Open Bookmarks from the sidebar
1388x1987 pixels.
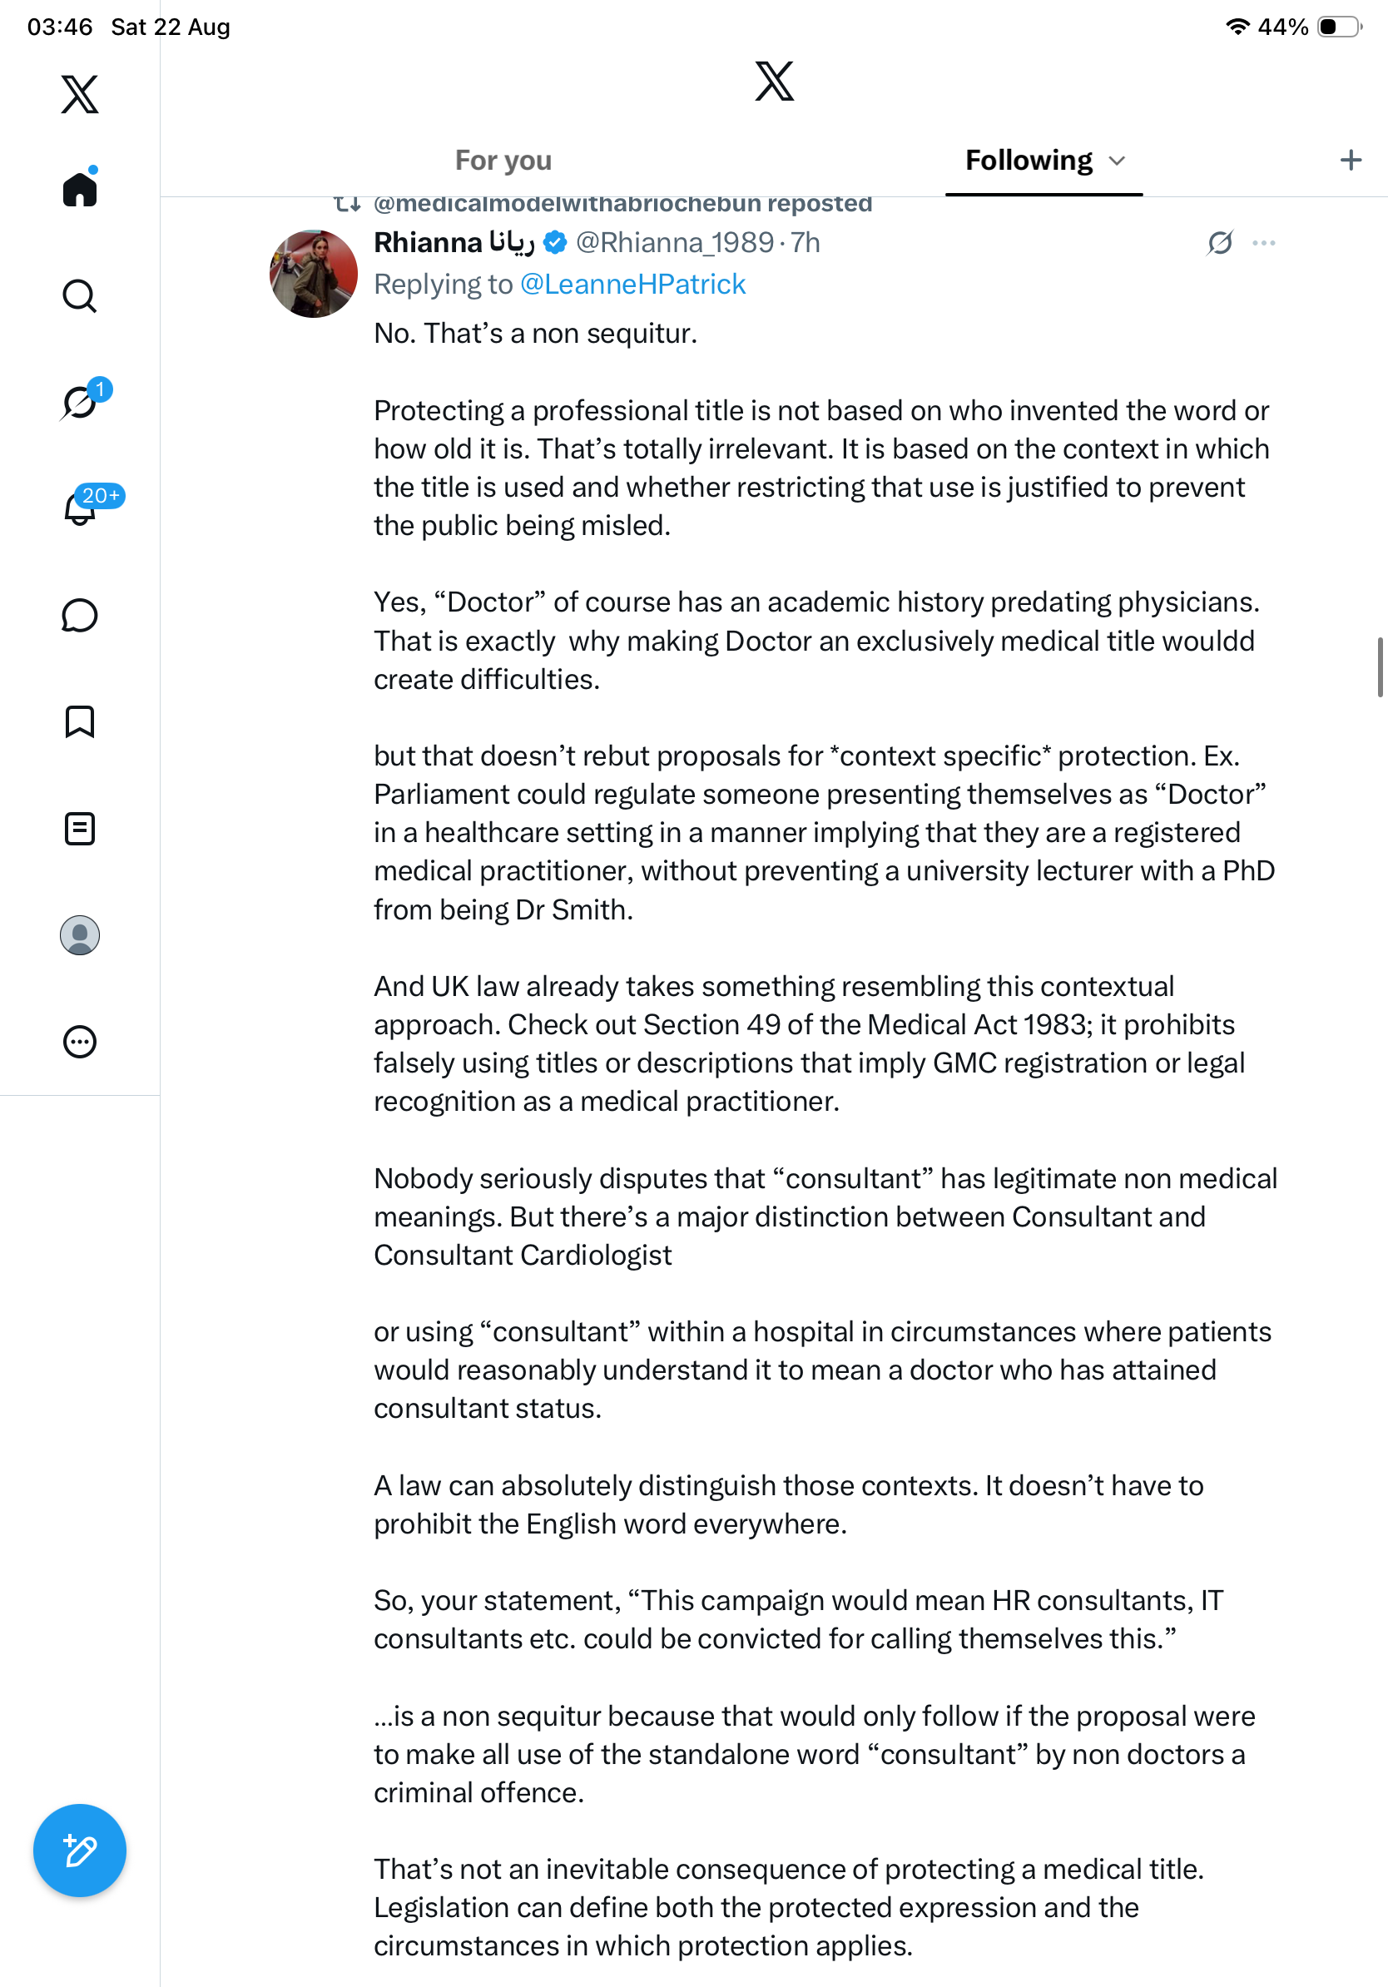tap(80, 721)
